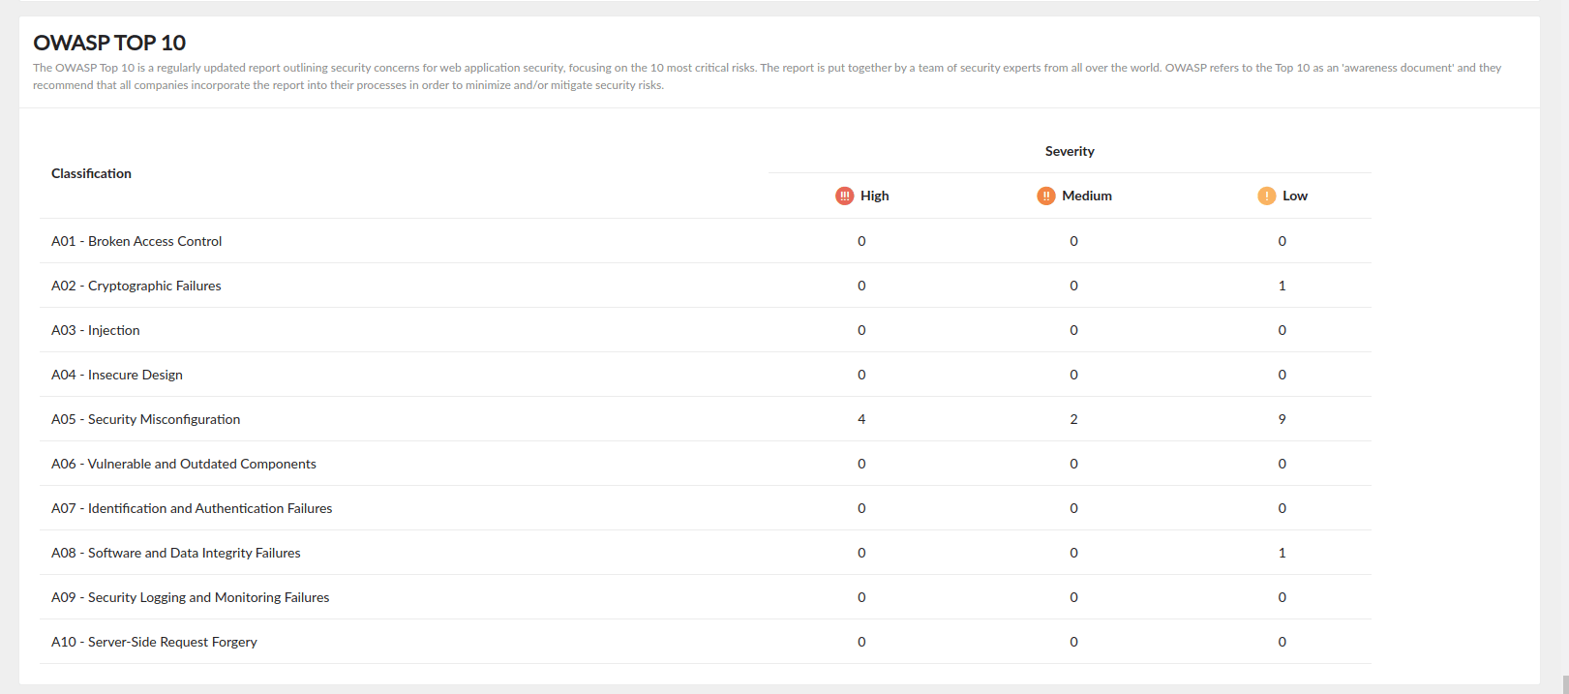Select A06 - Vulnerable and Outdated Components
The height and width of the screenshot is (694, 1569).
click(x=184, y=464)
